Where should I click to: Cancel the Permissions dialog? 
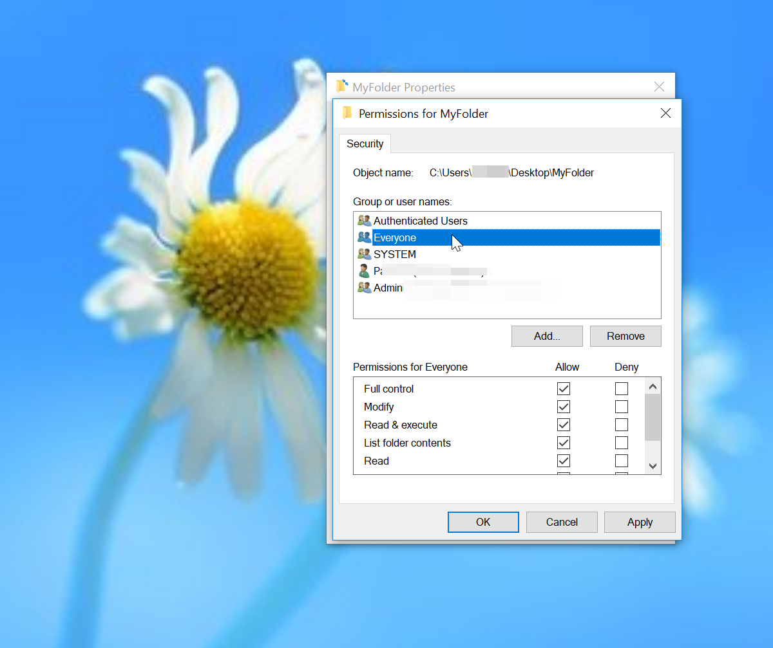pyautogui.click(x=561, y=522)
